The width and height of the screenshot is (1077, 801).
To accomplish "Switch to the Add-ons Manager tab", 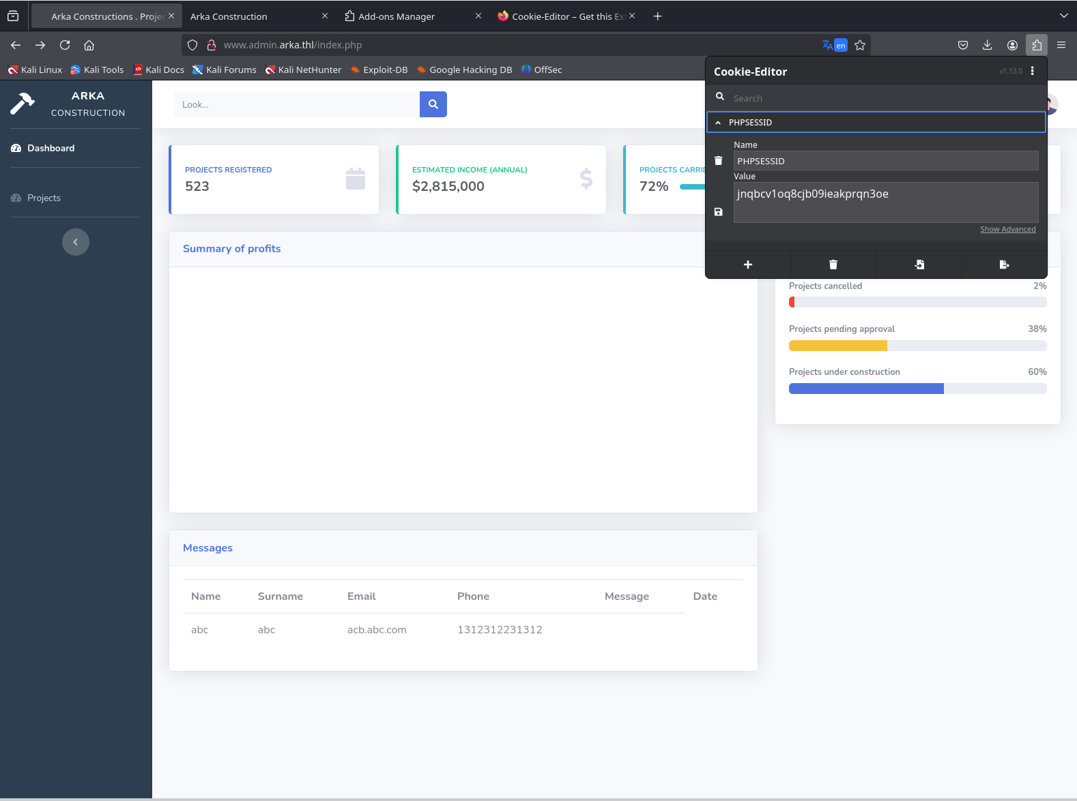I will (x=397, y=16).
